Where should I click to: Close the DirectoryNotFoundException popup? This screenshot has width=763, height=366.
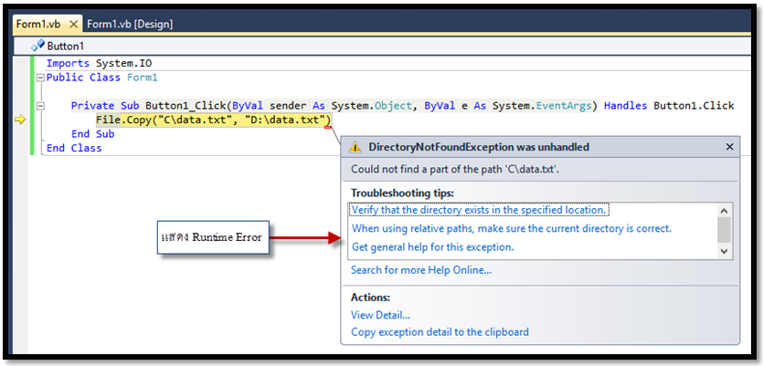729,147
